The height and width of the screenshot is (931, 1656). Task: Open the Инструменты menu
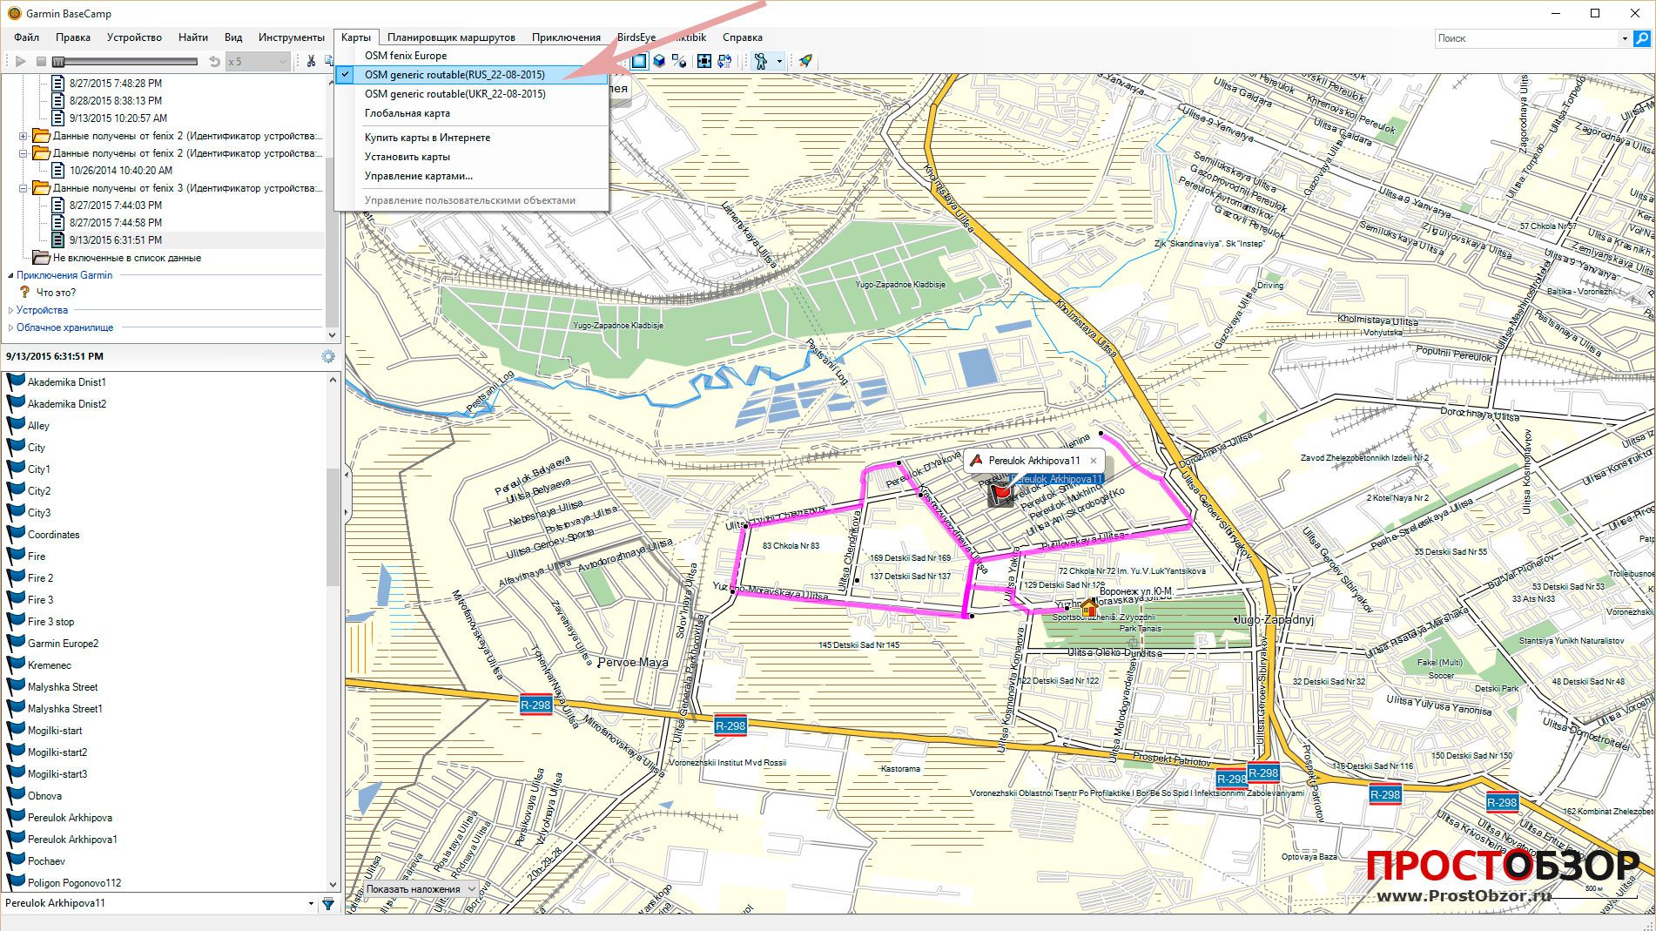point(291,37)
